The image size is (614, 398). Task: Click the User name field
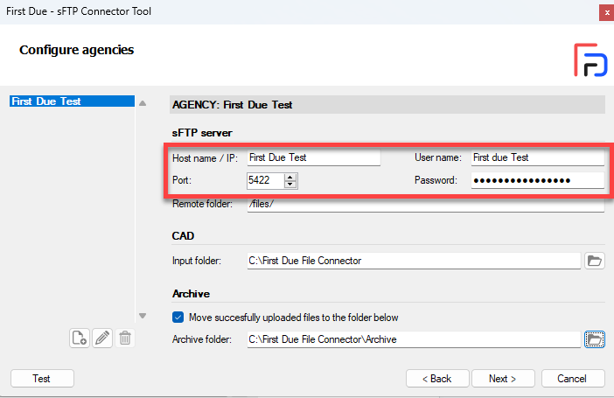click(538, 157)
